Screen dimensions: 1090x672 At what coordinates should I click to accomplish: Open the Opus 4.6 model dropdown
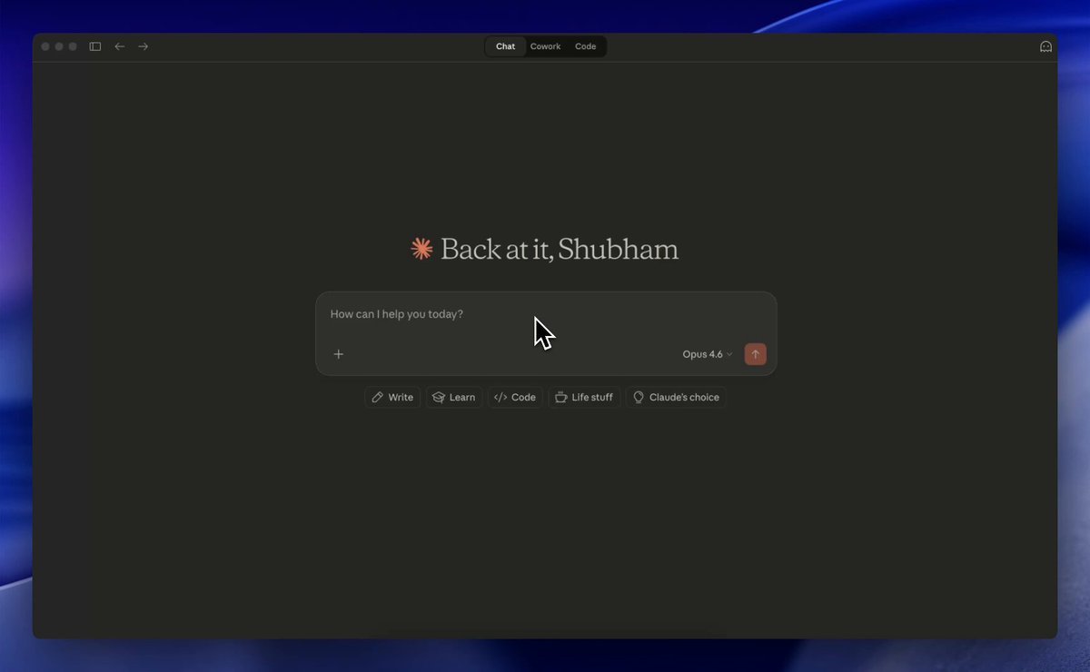coord(708,354)
